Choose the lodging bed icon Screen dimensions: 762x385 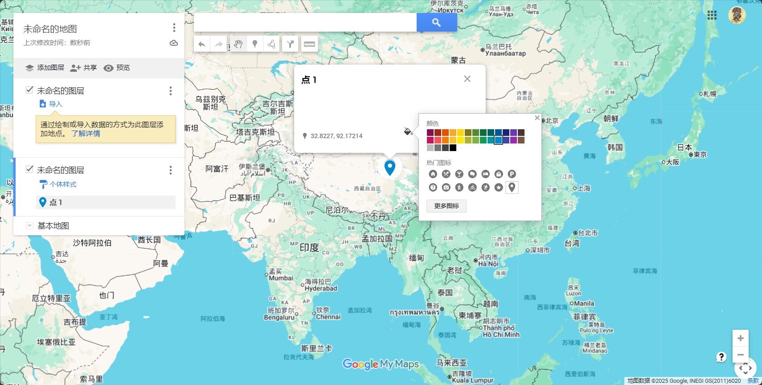point(486,174)
